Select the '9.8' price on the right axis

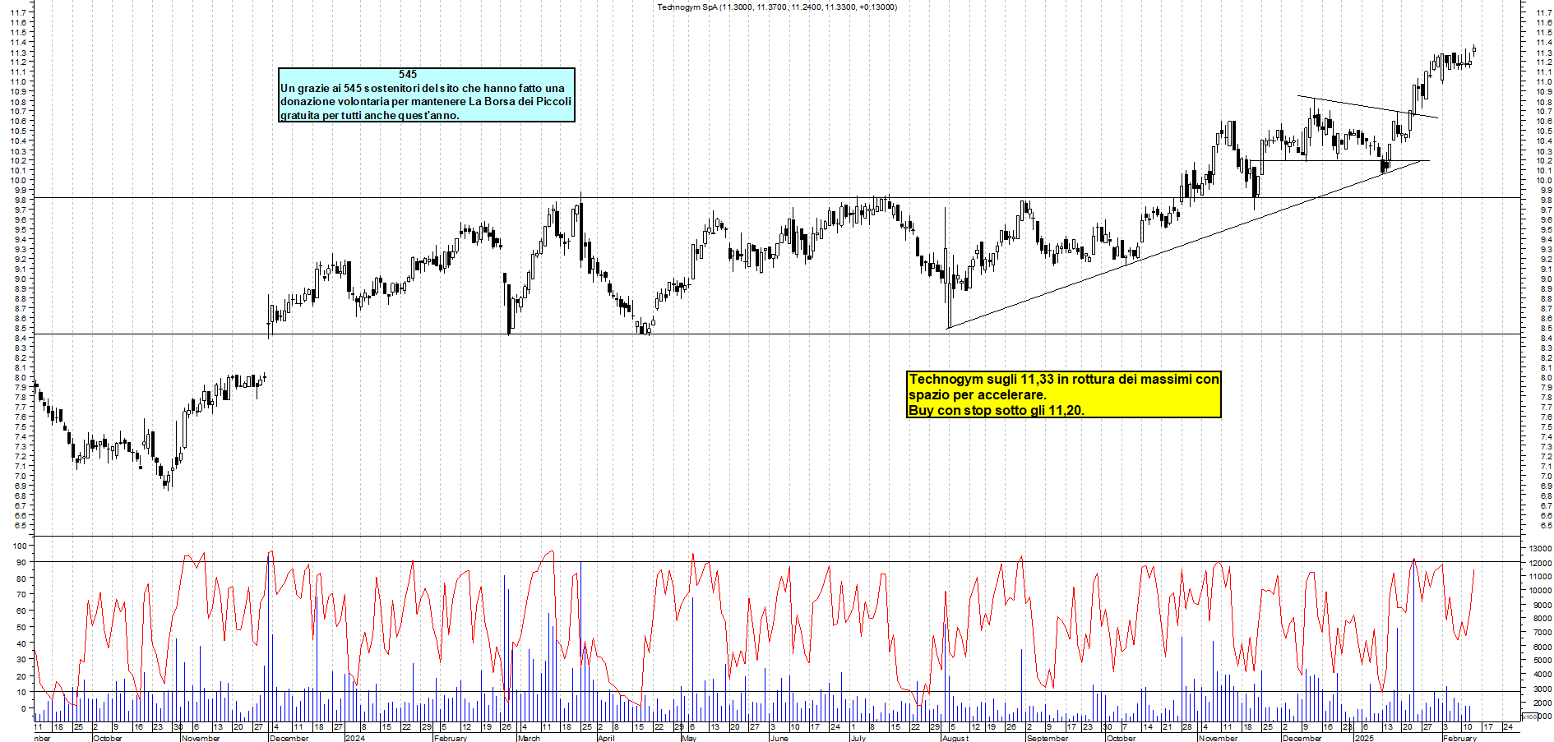tap(1546, 200)
